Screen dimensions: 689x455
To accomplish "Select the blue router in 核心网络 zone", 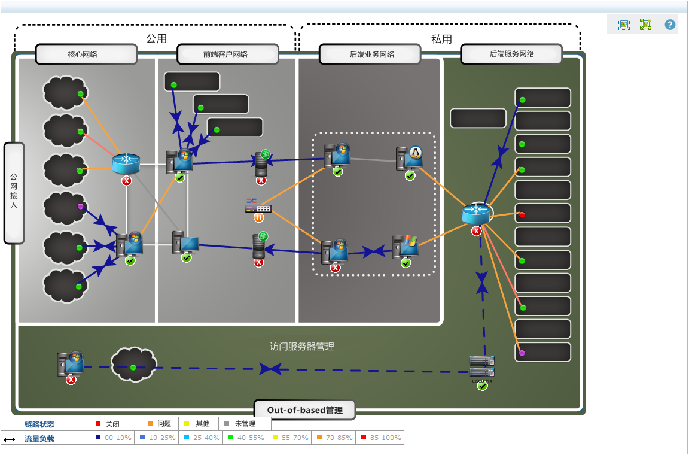I will 126,163.
